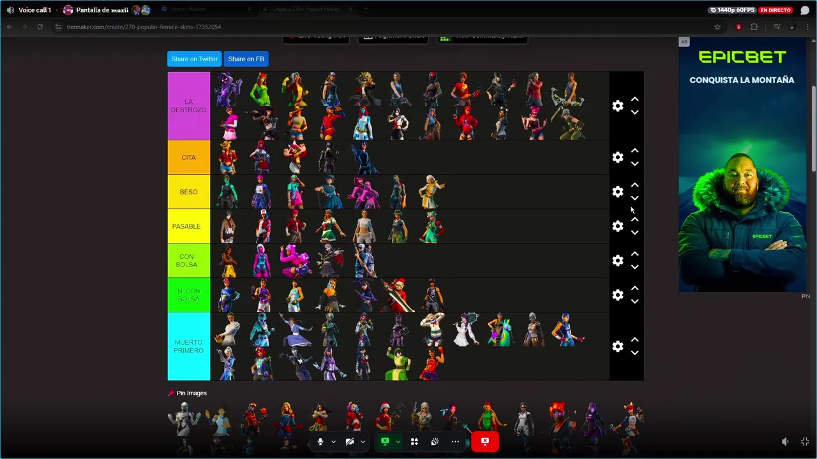
Task: Click Pantalla de maxii stream title
Action: (x=102, y=10)
